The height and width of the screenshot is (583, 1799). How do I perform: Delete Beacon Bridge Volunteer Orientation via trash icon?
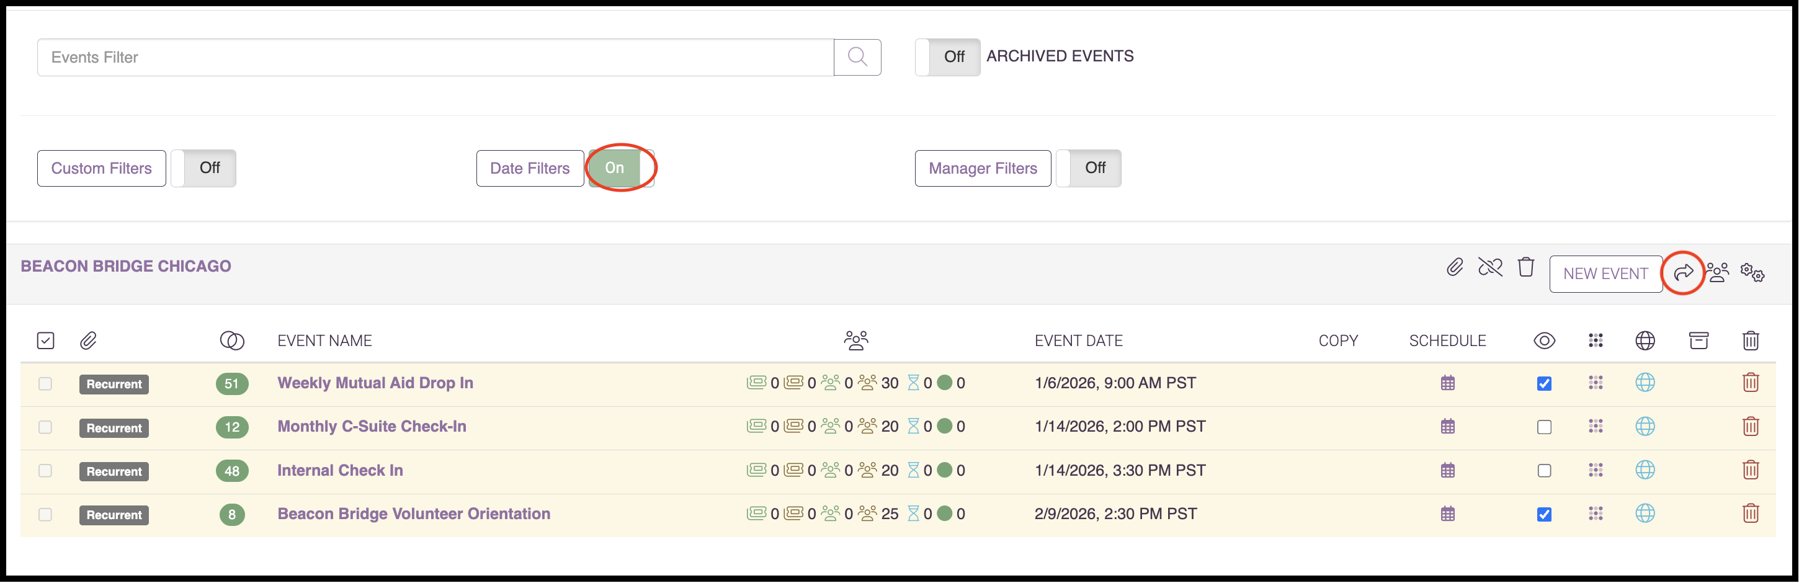click(x=1750, y=514)
